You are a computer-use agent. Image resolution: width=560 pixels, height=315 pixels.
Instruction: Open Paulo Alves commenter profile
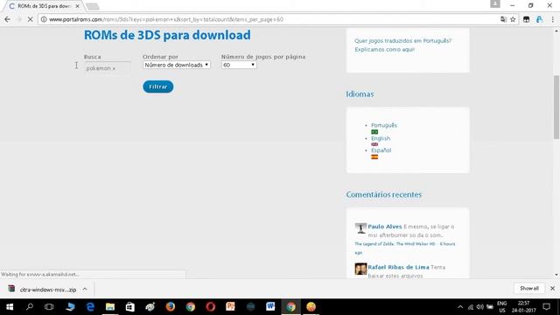pos(385,227)
